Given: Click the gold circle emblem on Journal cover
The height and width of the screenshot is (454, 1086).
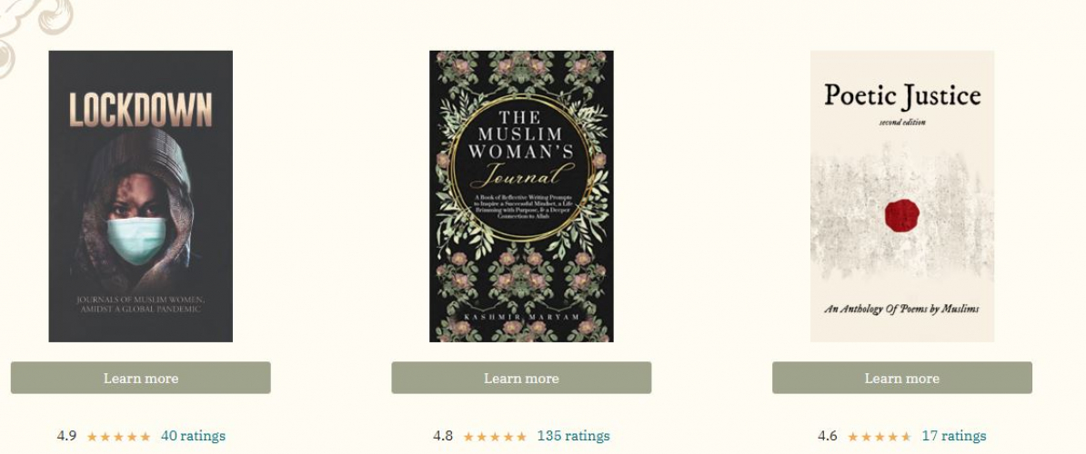Looking at the screenshot, I should [521, 169].
